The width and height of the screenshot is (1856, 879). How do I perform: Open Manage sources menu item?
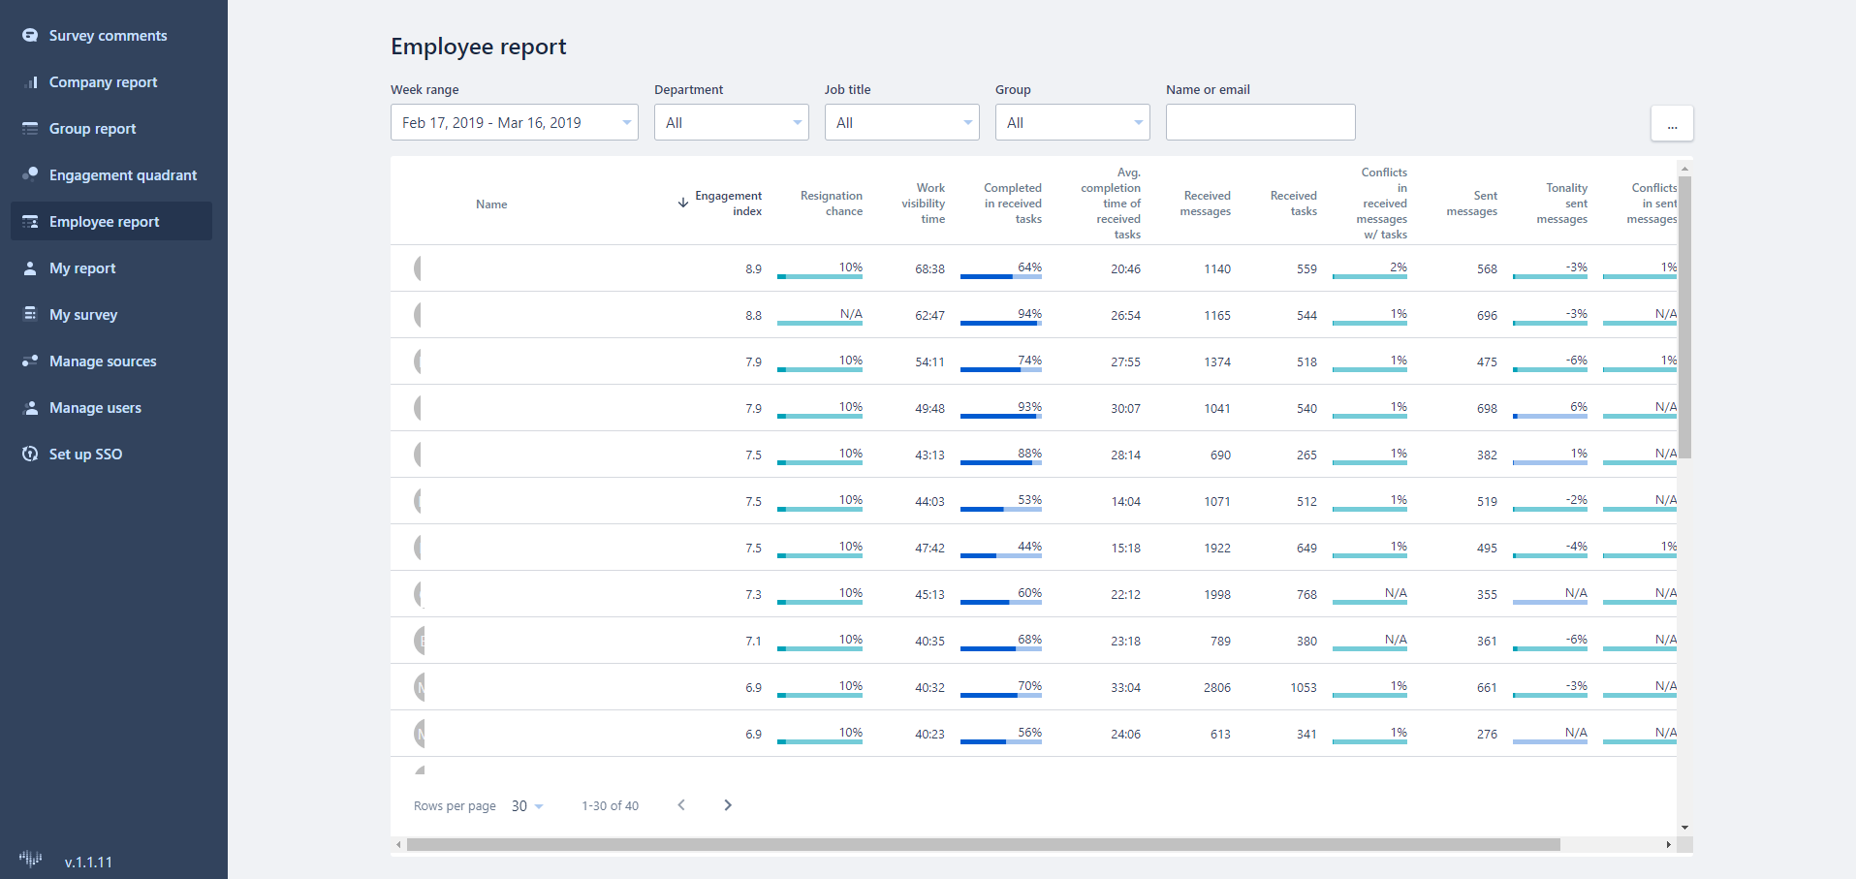click(103, 361)
